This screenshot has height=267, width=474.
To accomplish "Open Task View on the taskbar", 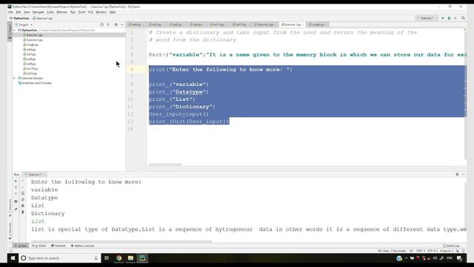I will point(107,258).
